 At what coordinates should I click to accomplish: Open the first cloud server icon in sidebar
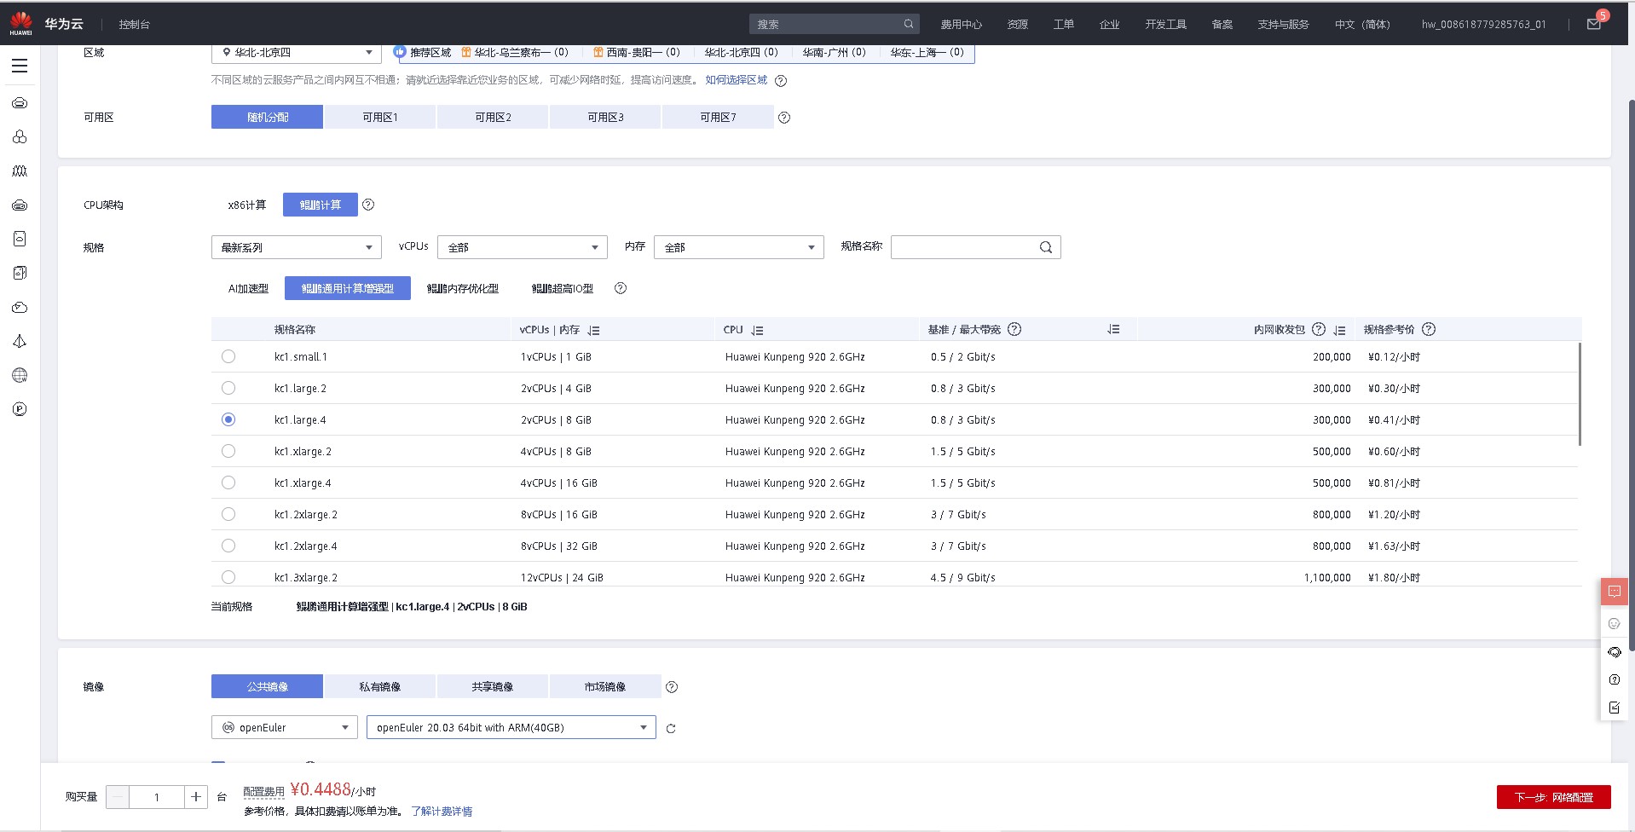tap(20, 103)
